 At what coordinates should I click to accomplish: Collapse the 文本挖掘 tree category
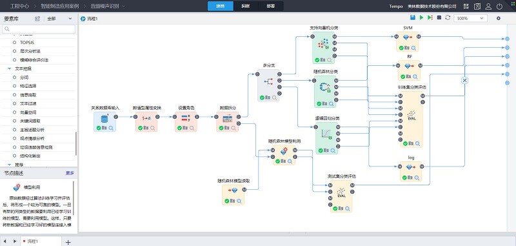(9, 68)
